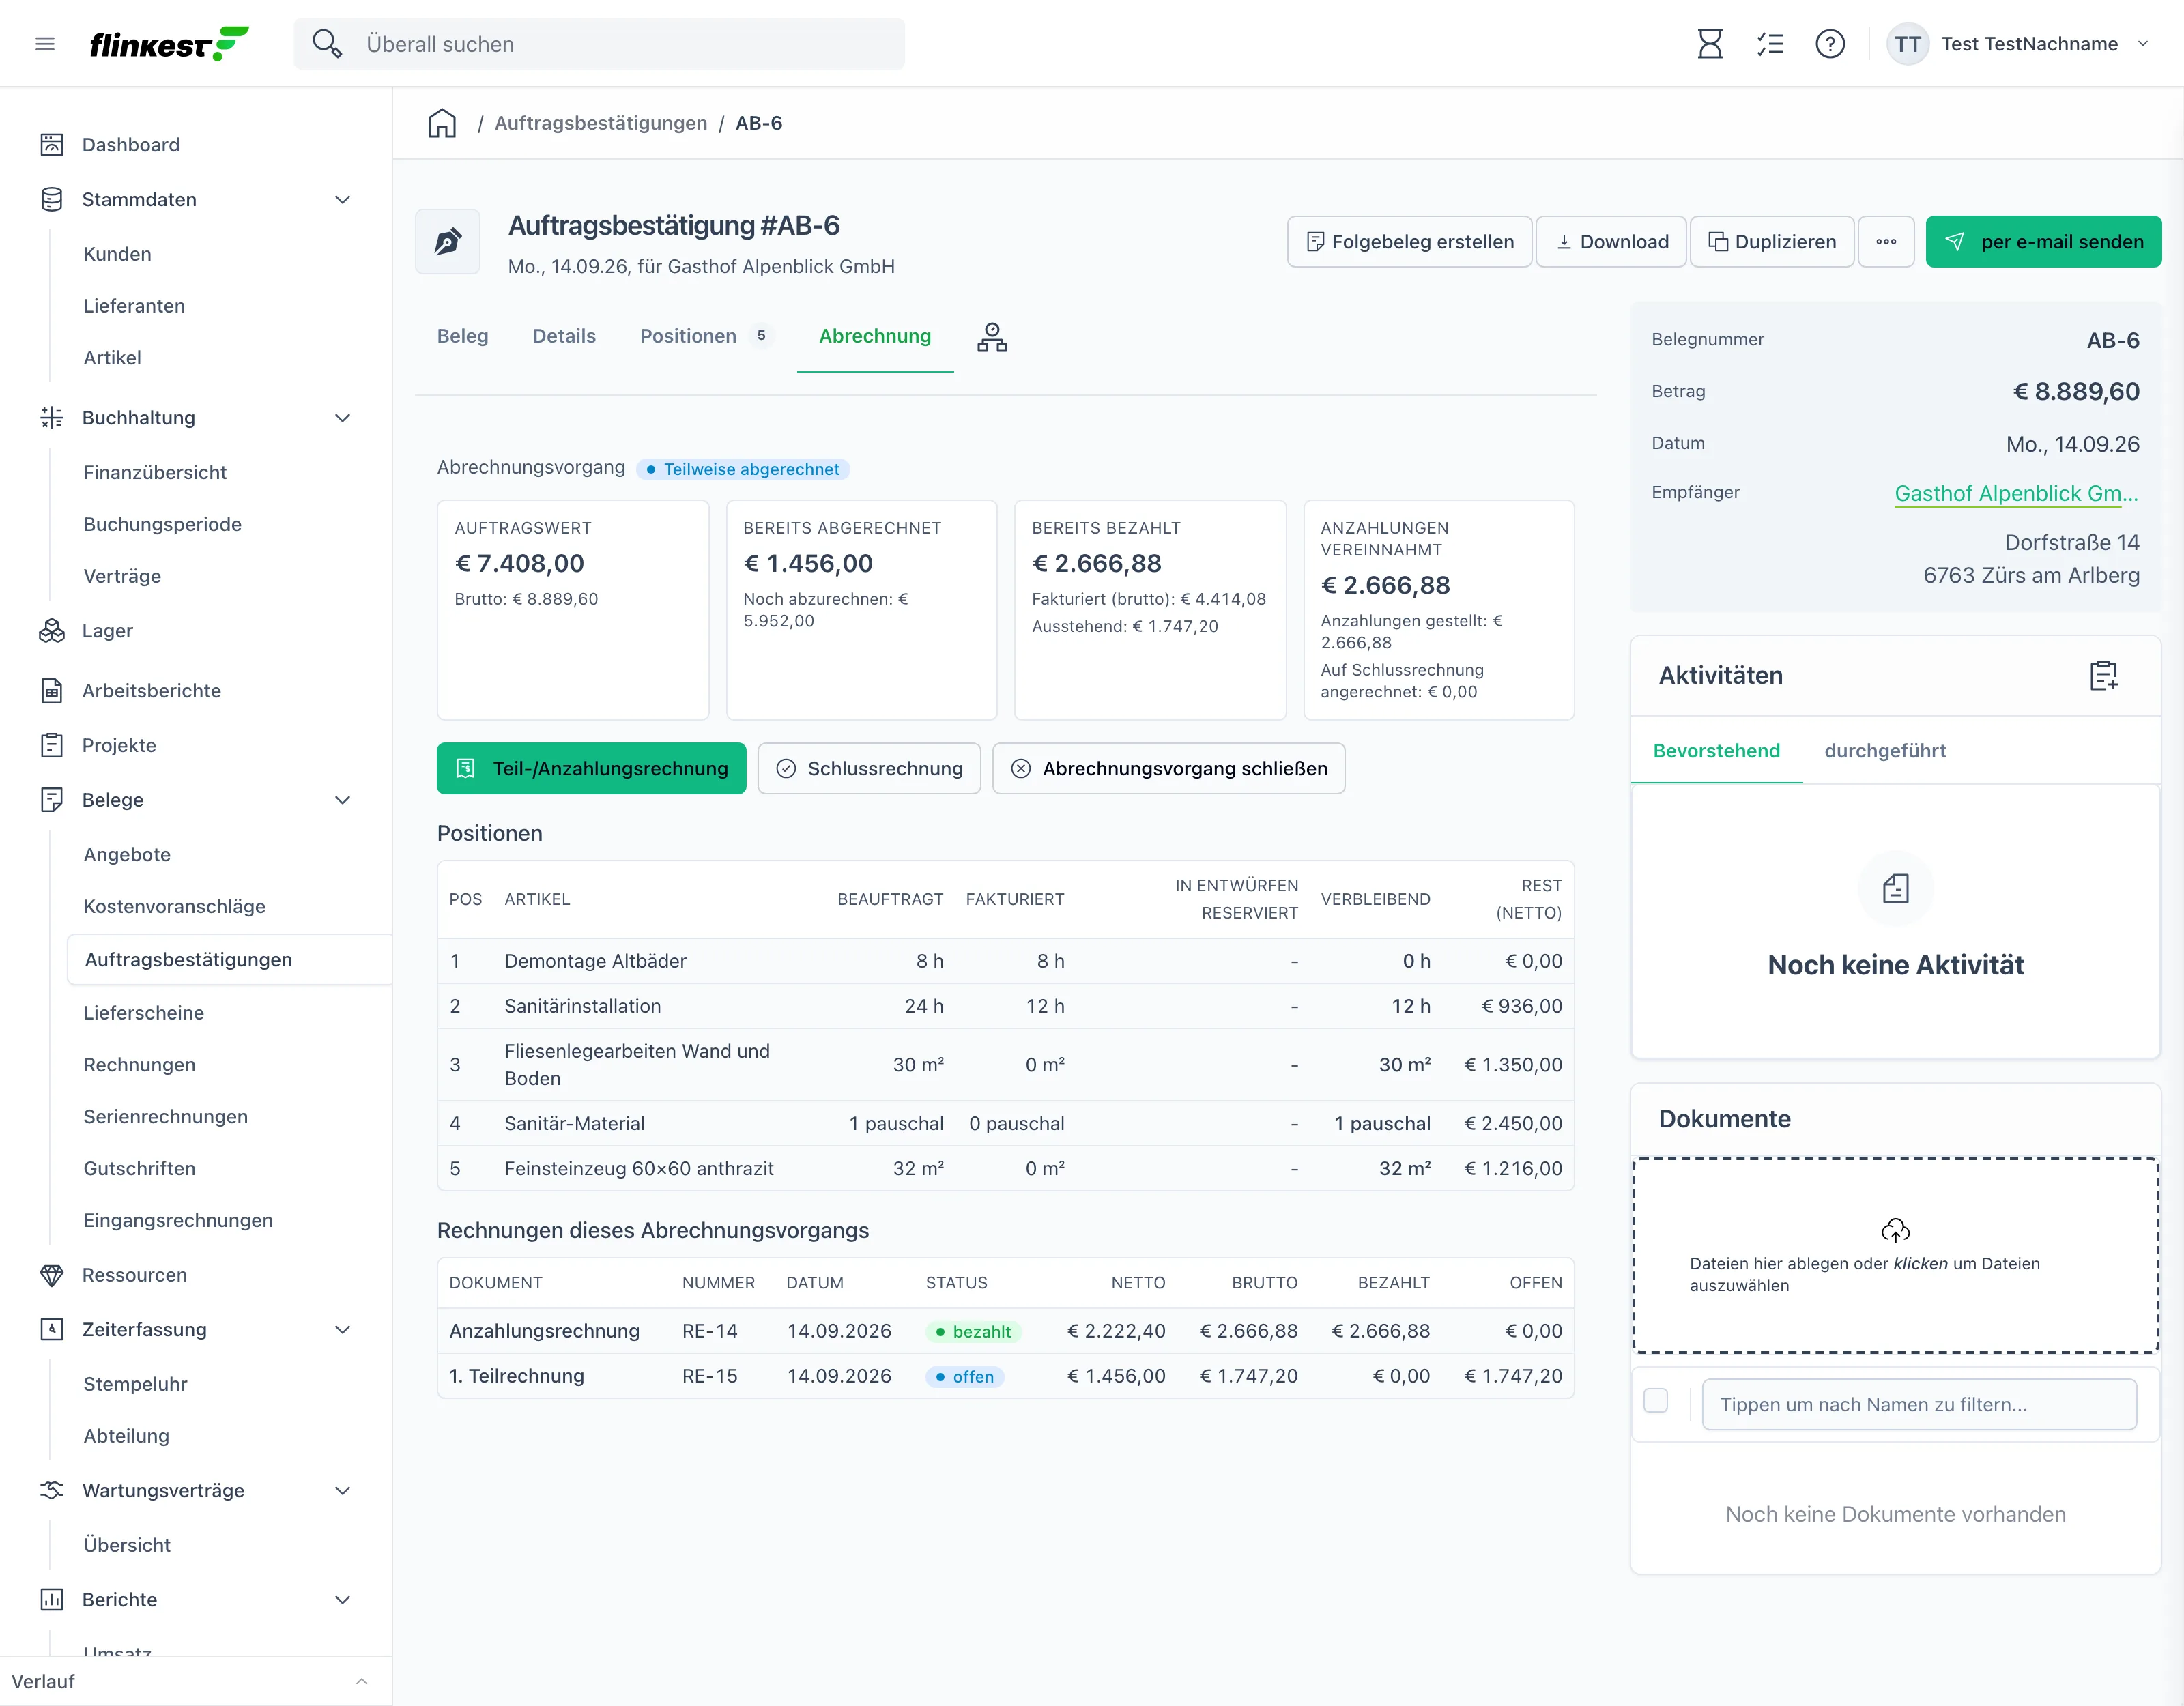Collapse the Zeiterfassung section chevron

coord(343,1330)
